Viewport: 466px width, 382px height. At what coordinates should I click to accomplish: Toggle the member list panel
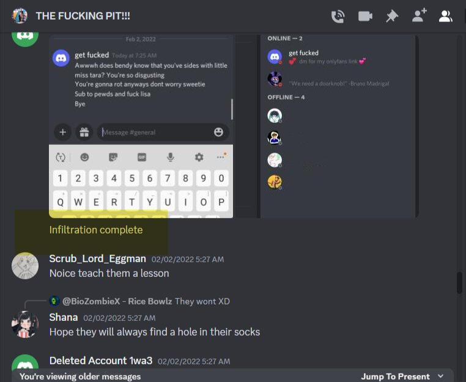pyautogui.click(x=445, y=17)
